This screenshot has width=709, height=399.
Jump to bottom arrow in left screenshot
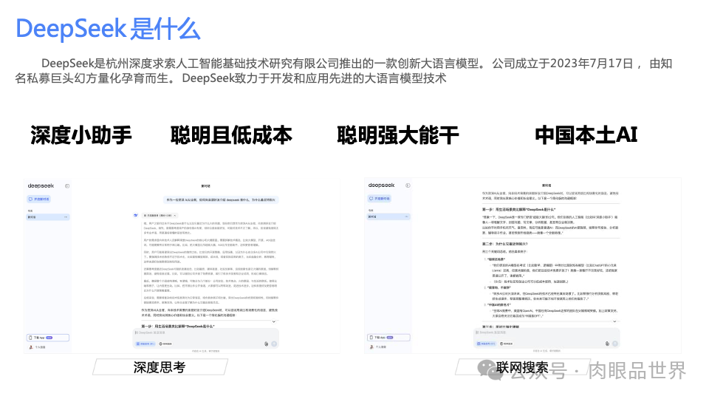273,321
